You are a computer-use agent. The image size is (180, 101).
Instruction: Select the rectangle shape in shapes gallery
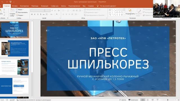(117, 10)
